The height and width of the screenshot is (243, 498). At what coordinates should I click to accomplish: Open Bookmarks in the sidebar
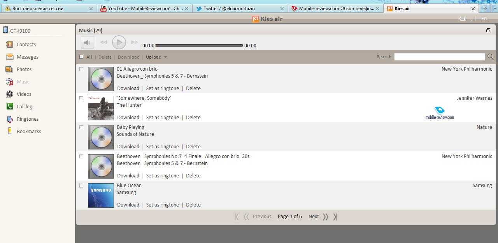coord(23,132)
